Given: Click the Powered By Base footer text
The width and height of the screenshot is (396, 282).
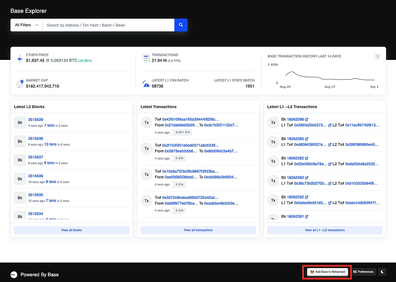Looking at the screenshot, I should pyautogui.click(x=40, y=275).
